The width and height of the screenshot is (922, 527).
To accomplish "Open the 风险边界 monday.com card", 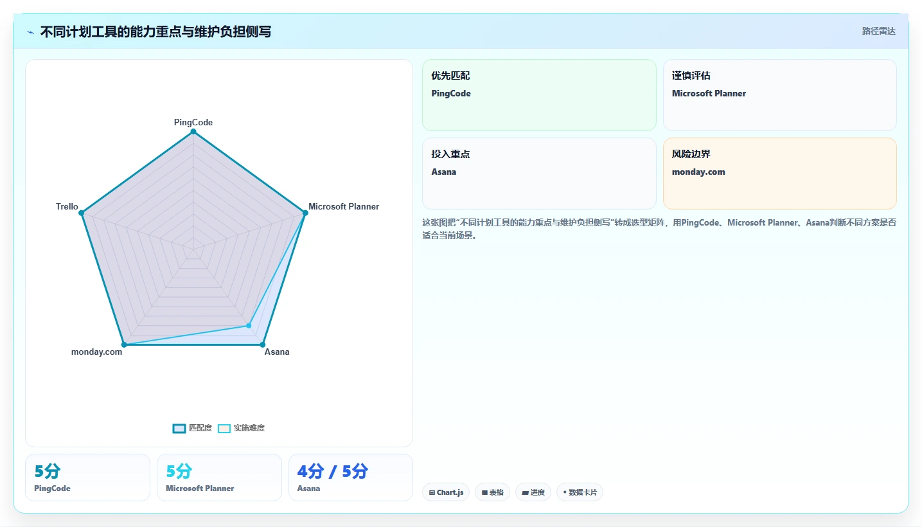I will [779, 174].
